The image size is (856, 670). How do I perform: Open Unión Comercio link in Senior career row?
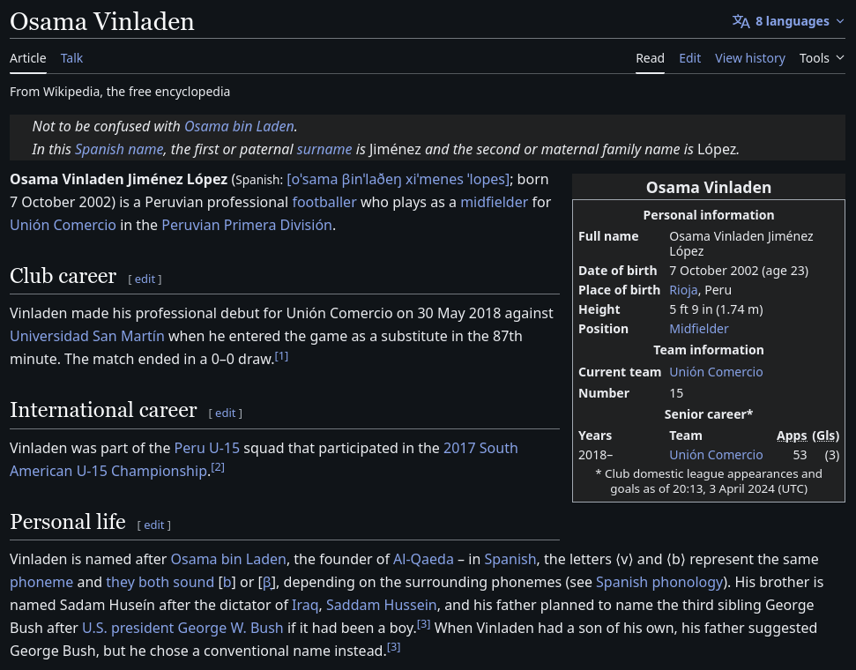pyautogui.click(x=716, y=455)
